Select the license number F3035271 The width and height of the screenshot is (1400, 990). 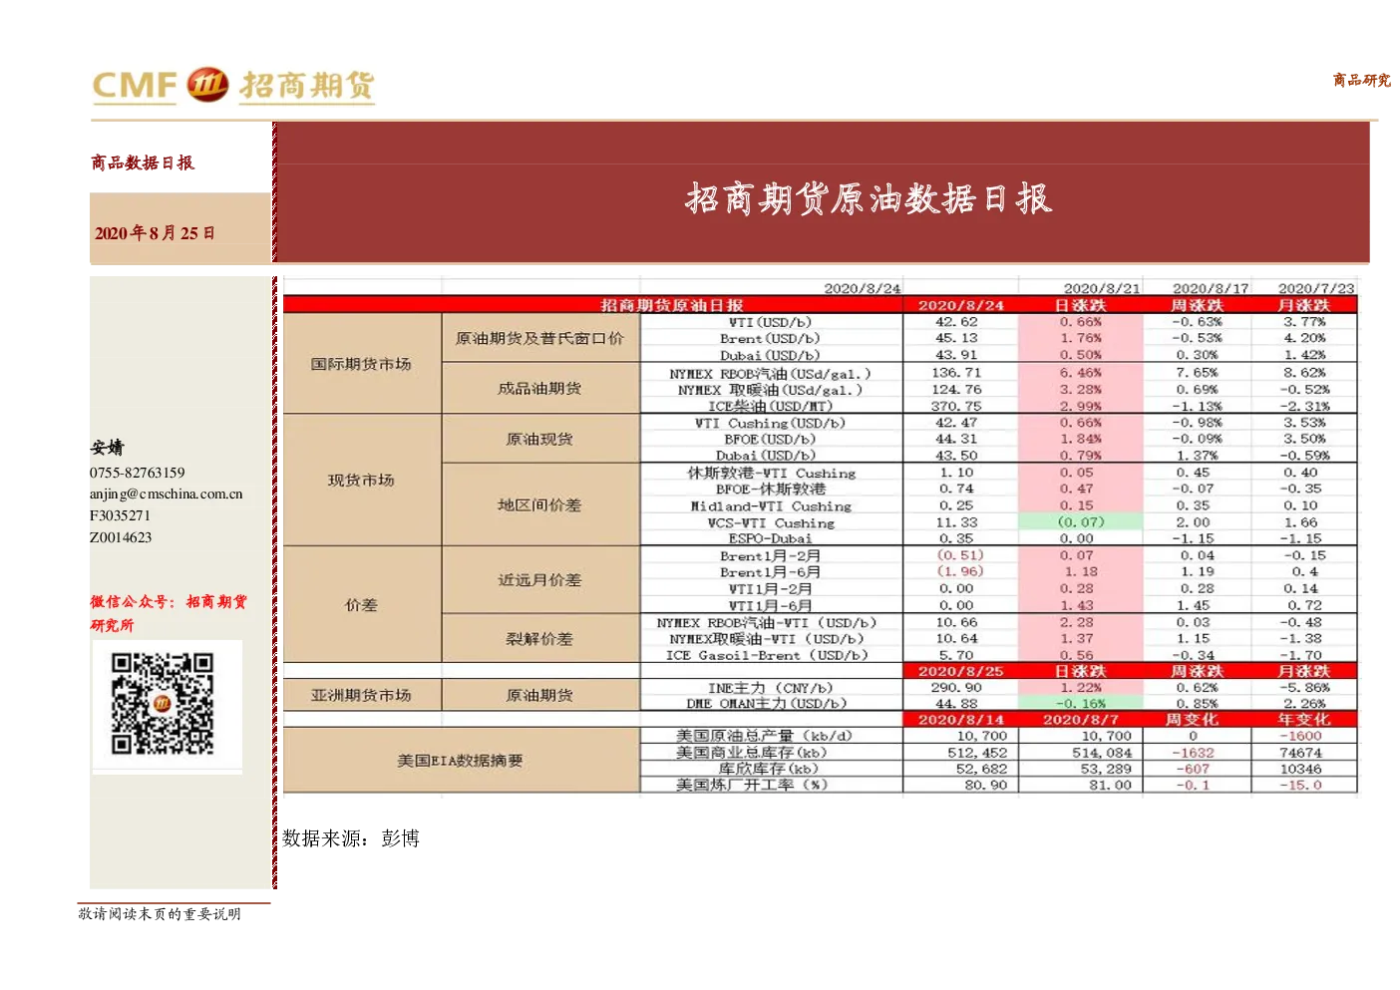tap(120, 515)
